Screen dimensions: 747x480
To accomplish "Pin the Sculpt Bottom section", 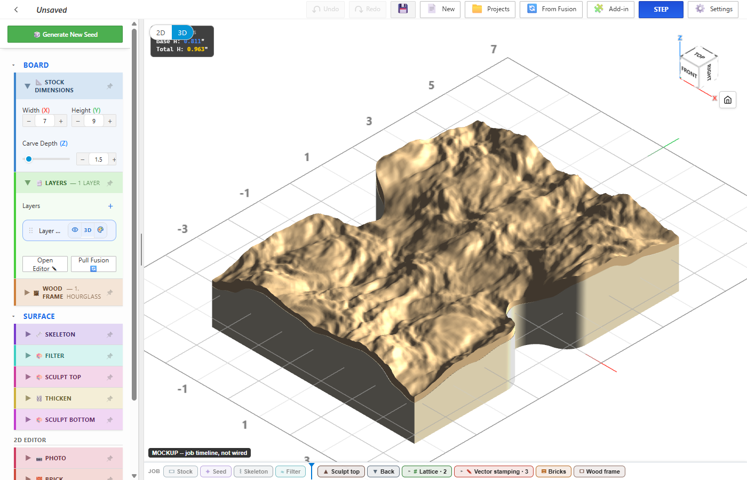I will click(x=110, y=420).
